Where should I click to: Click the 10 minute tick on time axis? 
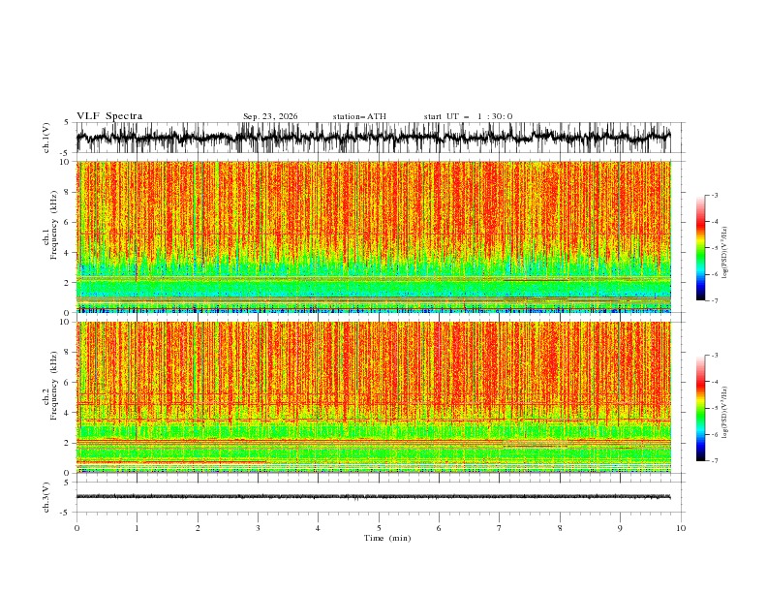pyautogui.click(x=681, y=528)
